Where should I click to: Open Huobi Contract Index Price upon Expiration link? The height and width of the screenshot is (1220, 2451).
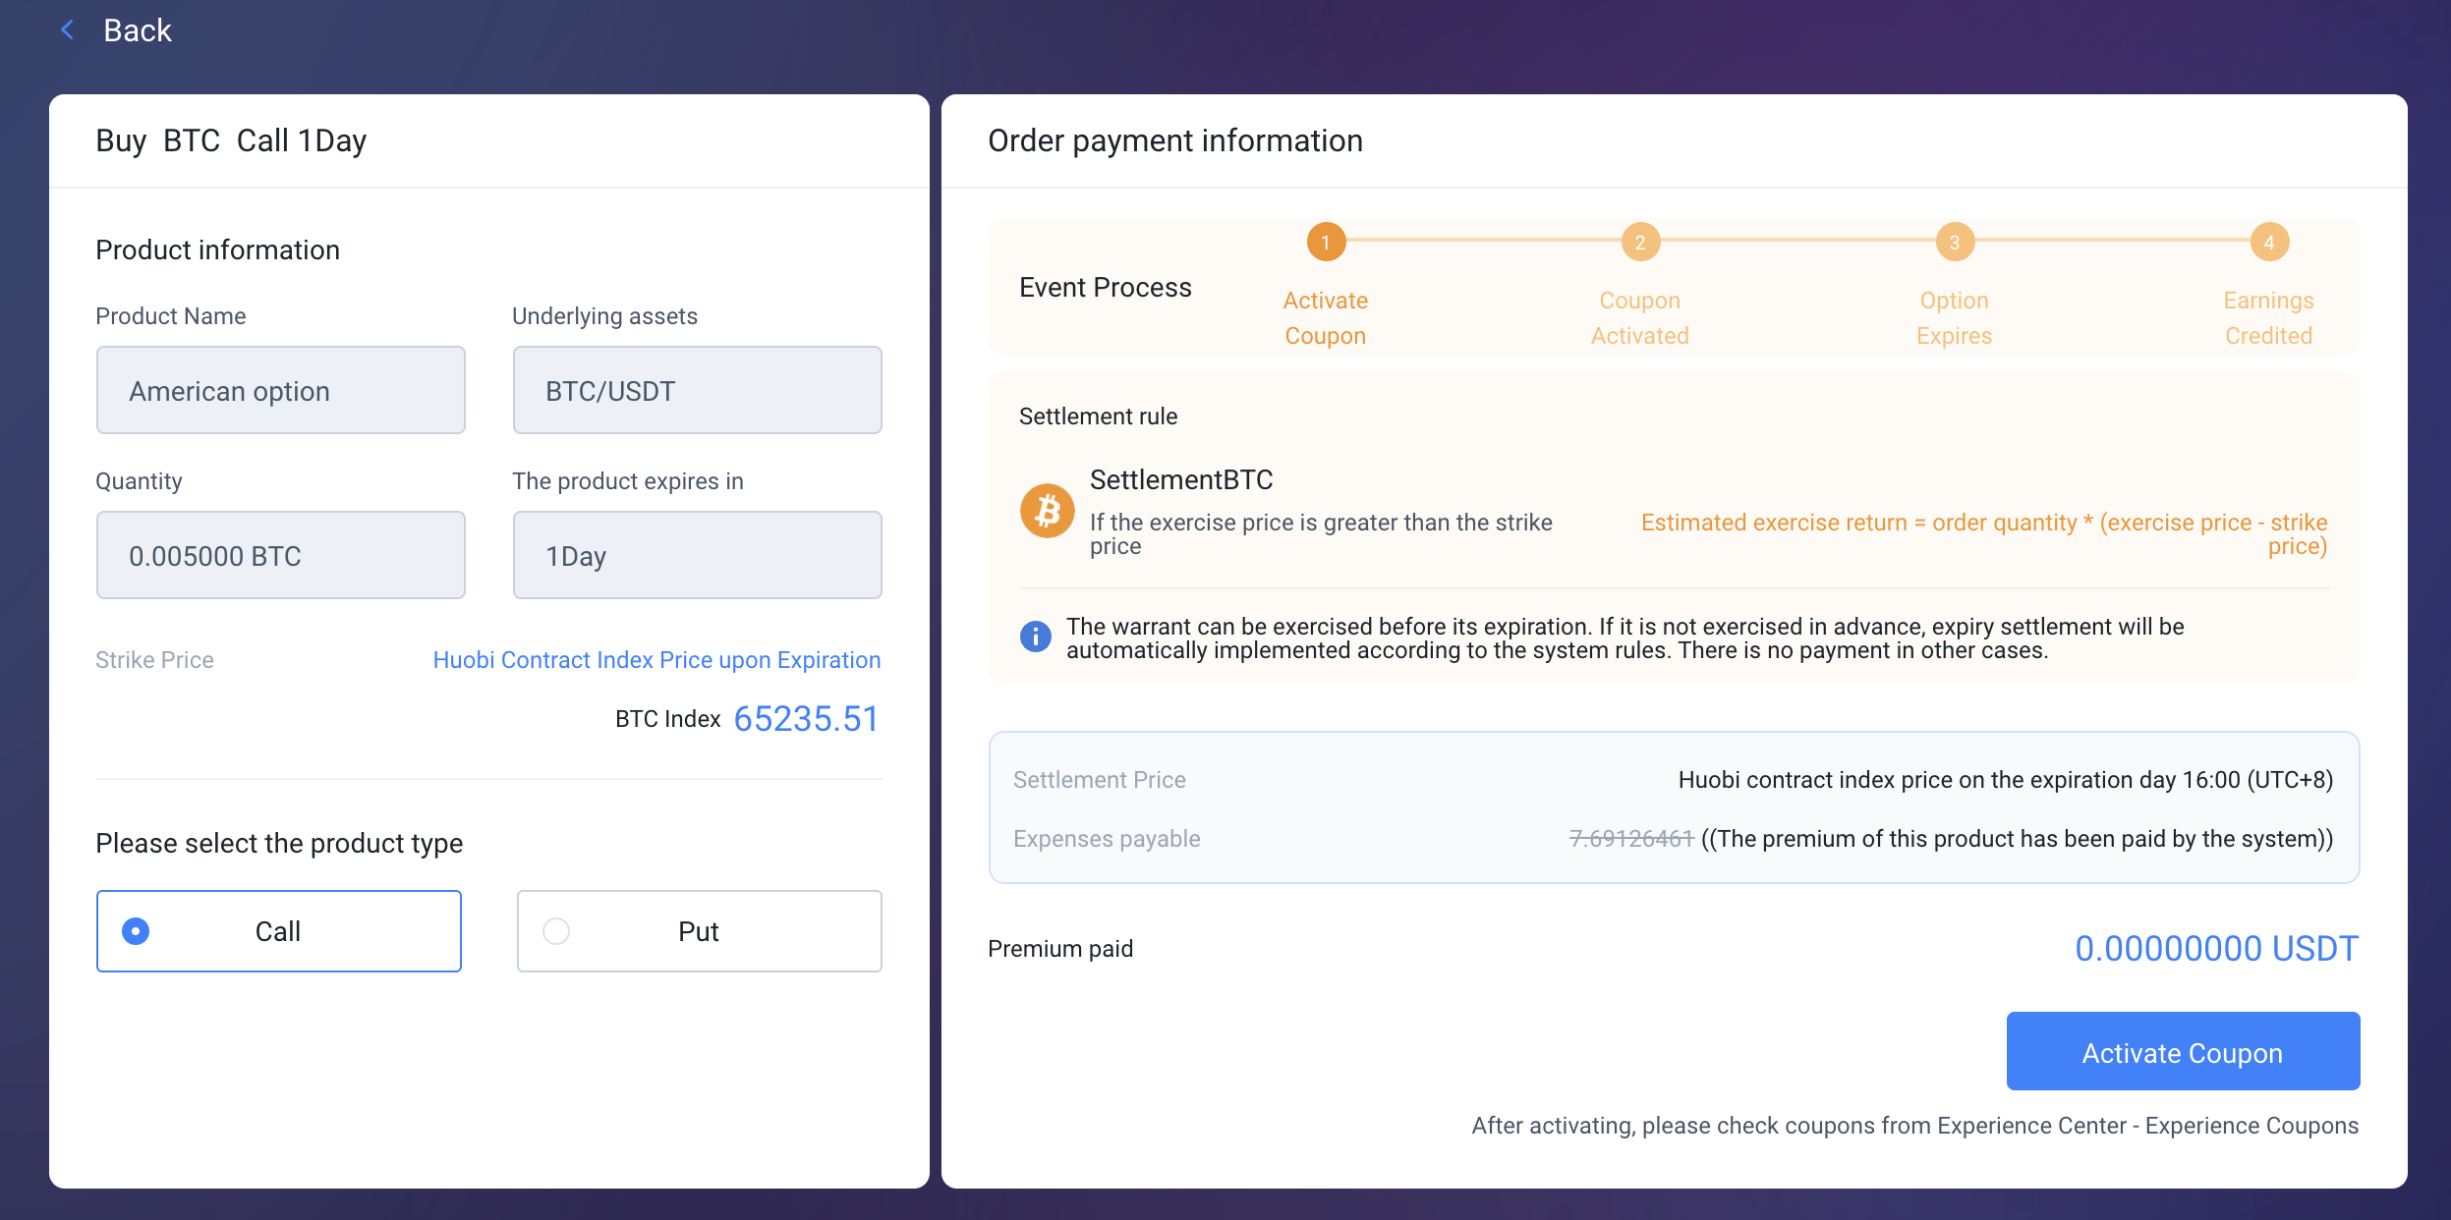(x=656, y=660)
